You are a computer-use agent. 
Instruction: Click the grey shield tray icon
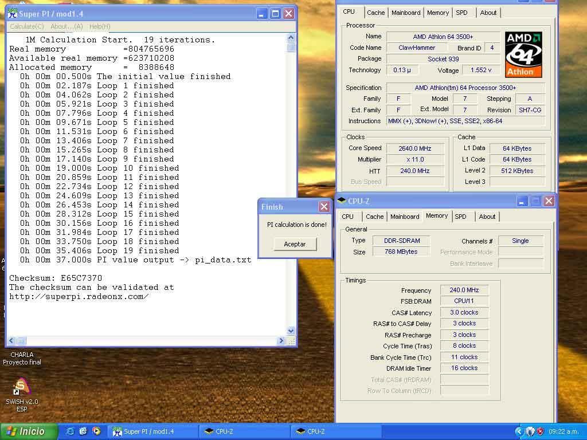tap(530, 431)
